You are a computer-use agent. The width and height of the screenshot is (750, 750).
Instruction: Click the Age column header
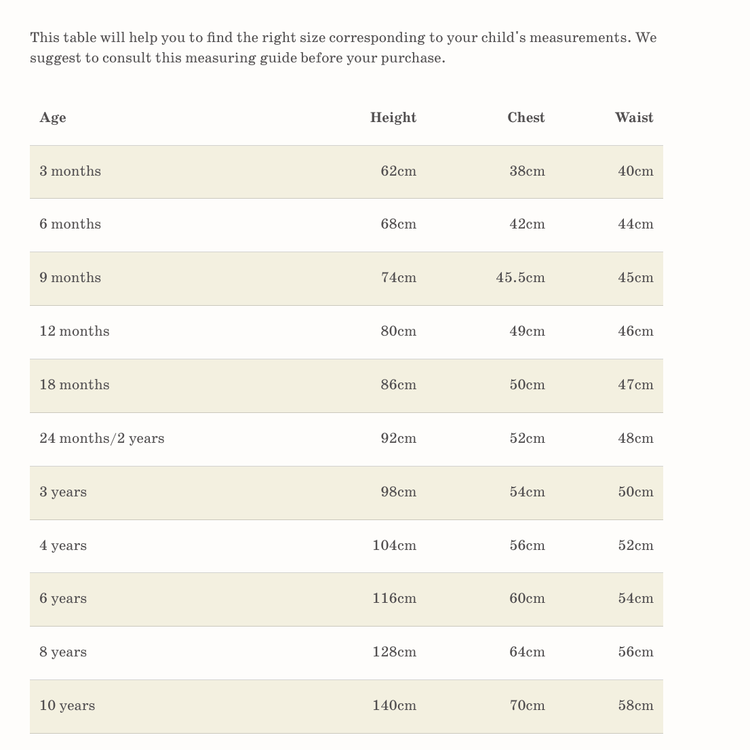pos(53,118)
